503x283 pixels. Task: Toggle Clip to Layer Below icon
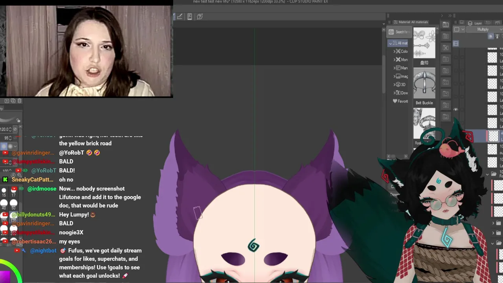click(x=491, y=36)
